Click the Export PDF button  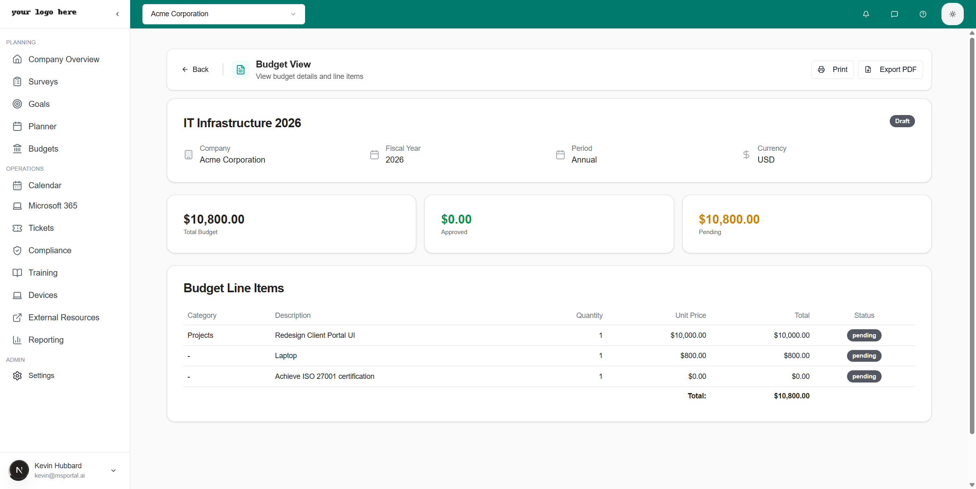(x=890, y=70)
